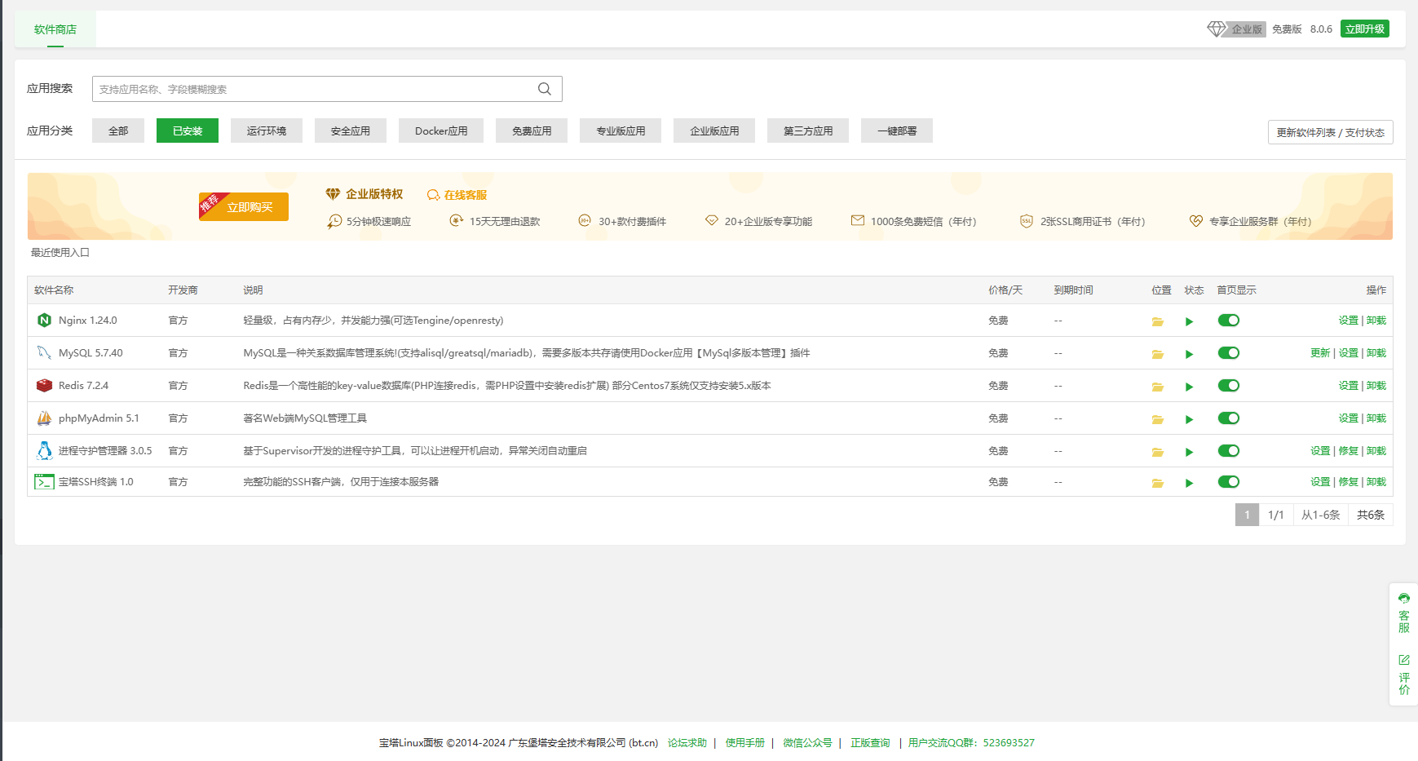Select the 企业版应用 category tab

pos(714,131)
